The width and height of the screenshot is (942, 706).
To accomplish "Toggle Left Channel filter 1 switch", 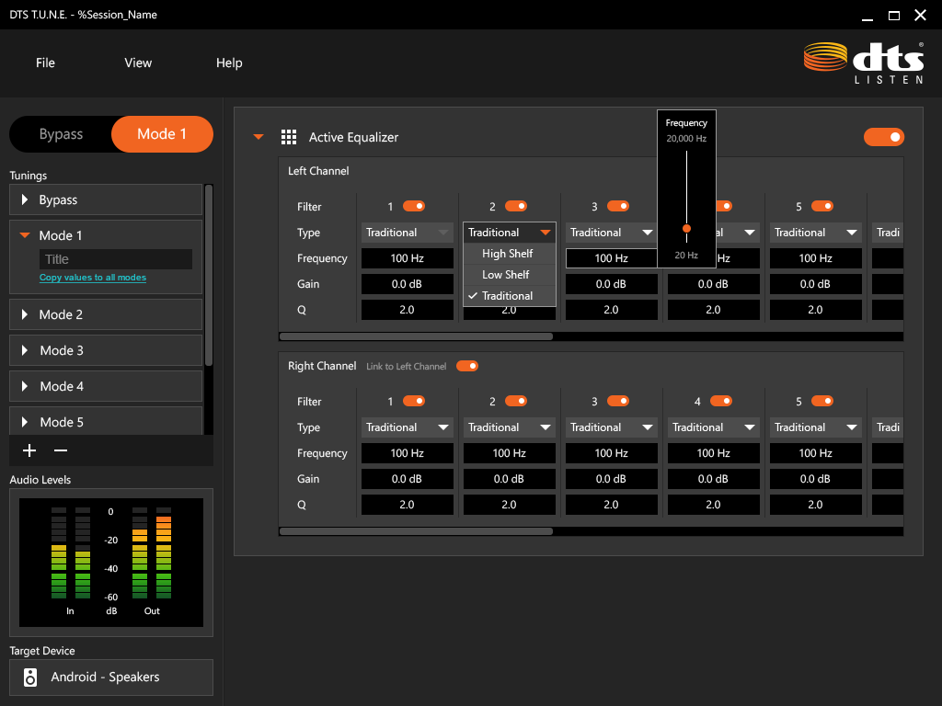I will [414, 206].
